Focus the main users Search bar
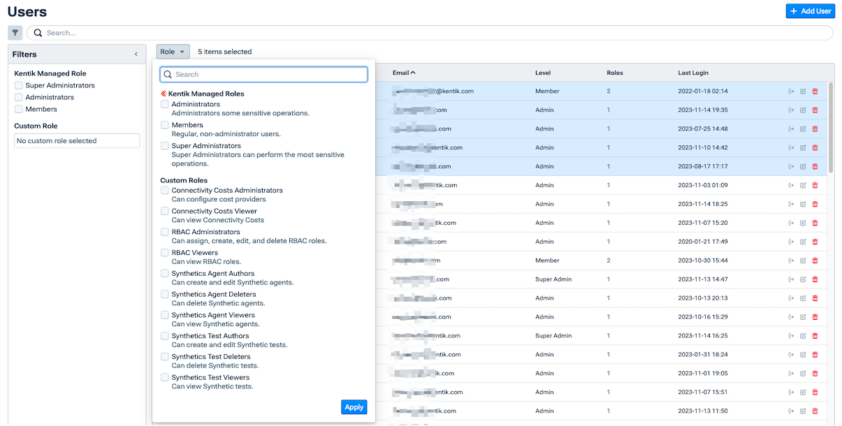The image size is (842, 426). (x=430, y=33)
